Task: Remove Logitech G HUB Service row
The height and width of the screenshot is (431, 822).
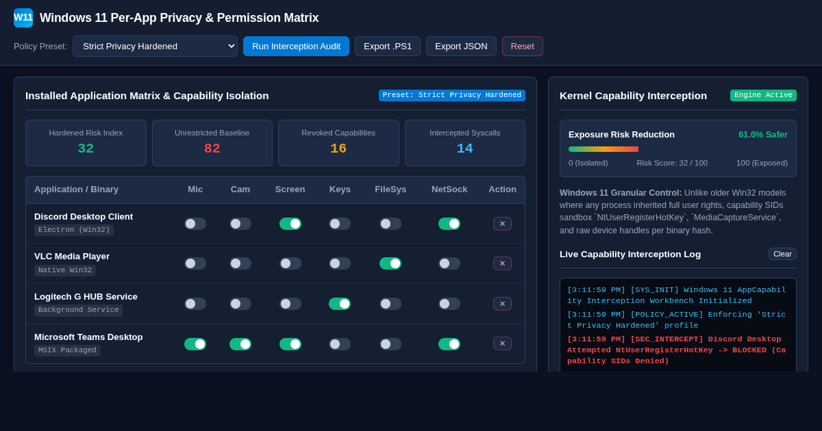Action: click(502, 304)
